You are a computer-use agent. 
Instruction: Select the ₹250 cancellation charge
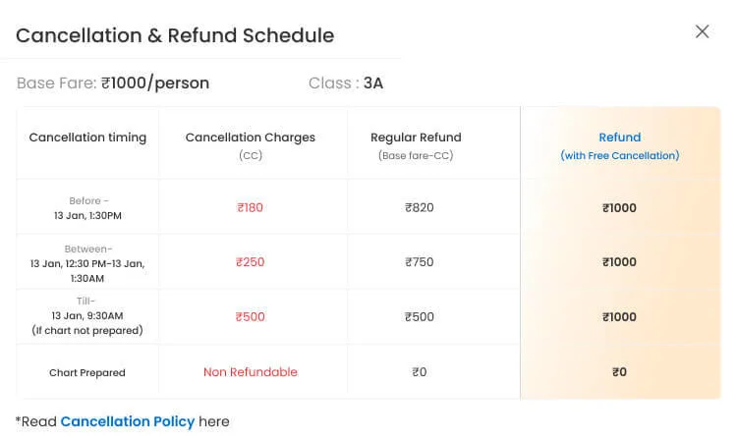(251, 262)
